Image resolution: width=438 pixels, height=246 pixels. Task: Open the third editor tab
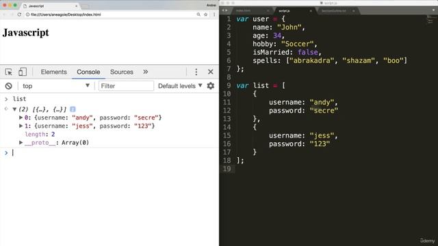(334, 11)
